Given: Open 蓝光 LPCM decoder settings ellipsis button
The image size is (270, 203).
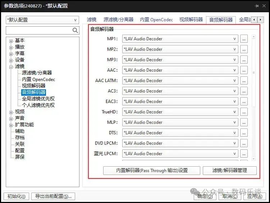Looking at the screenshot, I should [244, 154].
